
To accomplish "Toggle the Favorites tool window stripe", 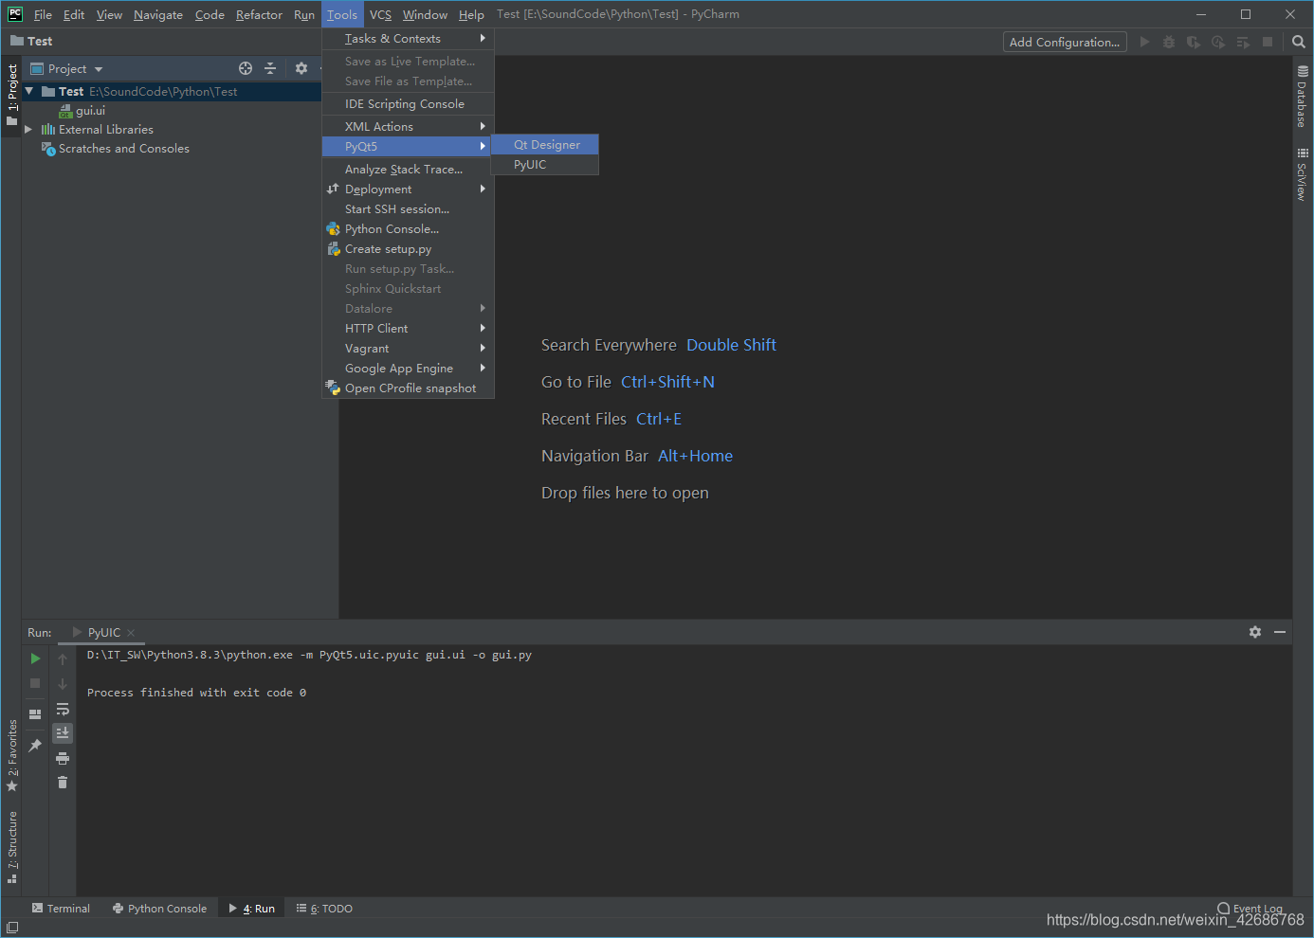I will 11,755.
